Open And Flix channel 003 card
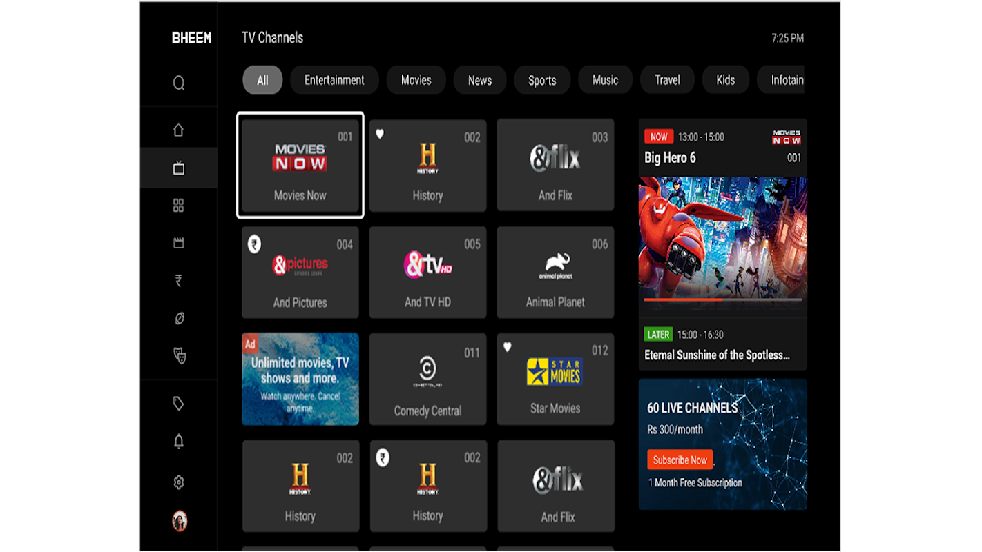Screen dimensions: 982x552 (556, 166)
